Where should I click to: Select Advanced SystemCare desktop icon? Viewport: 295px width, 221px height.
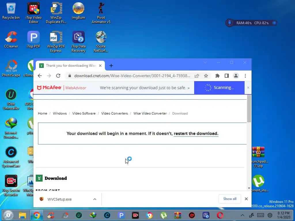(11, 157)
